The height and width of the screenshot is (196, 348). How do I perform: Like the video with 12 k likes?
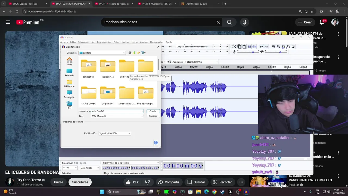pos(132,182)
